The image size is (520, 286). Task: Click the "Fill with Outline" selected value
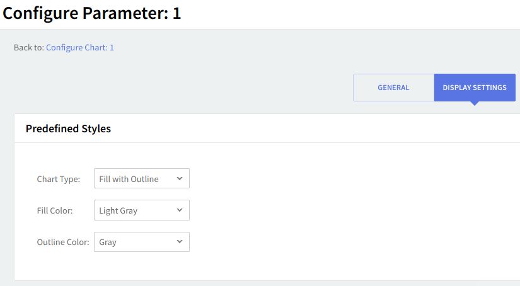129,179
